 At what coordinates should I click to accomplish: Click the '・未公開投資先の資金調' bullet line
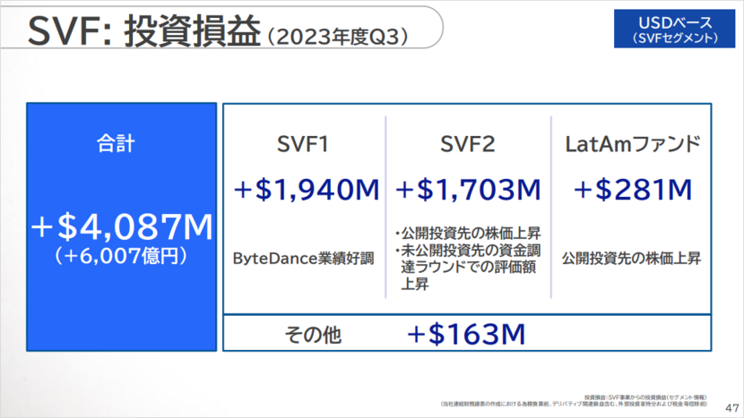pyautogui.click(x=467, y=251)
